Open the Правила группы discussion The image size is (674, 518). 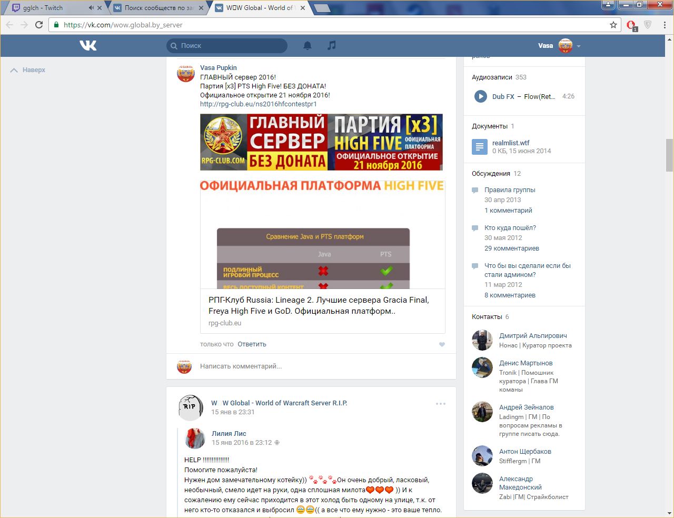pos(510,190)
